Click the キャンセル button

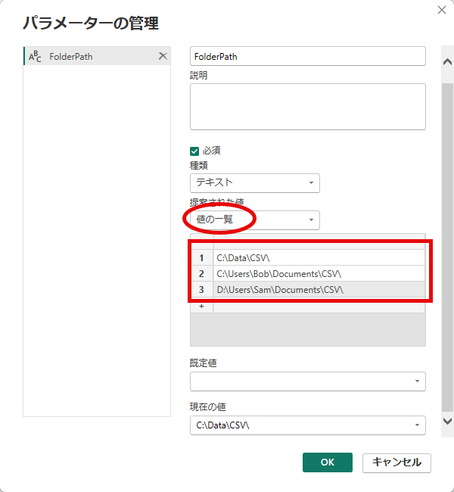[396, 462]
